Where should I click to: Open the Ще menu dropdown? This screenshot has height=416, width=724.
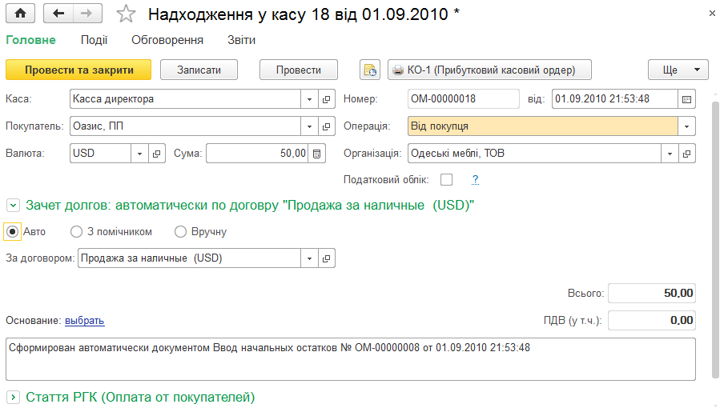pos(678,70)
